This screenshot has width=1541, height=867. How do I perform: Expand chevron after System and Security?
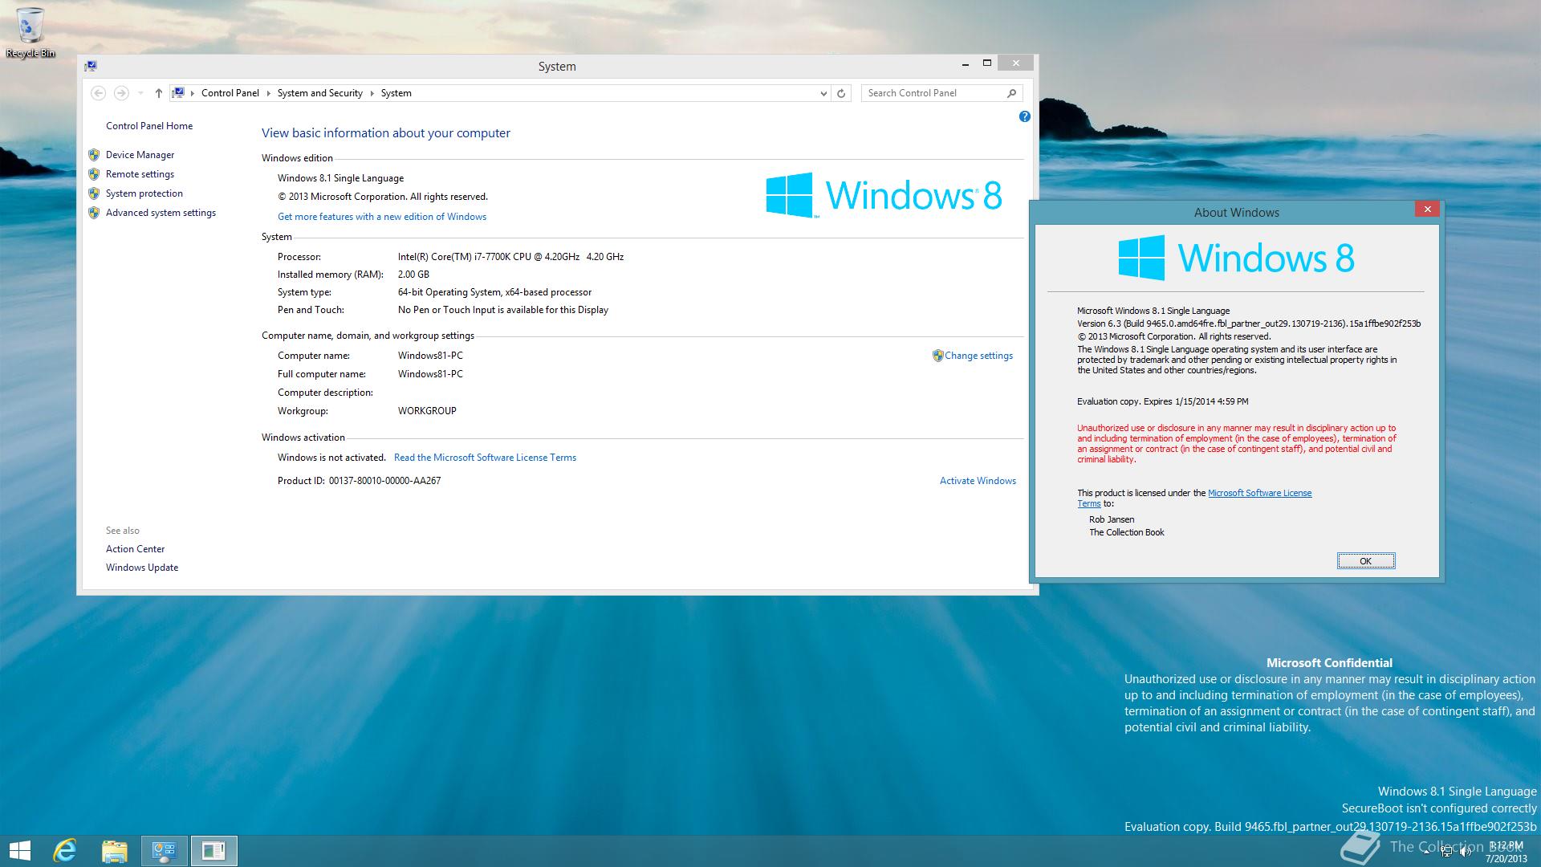(372, 93)
